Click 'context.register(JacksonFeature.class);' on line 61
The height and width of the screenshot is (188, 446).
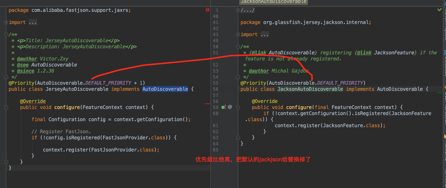[x=330, y=126]
